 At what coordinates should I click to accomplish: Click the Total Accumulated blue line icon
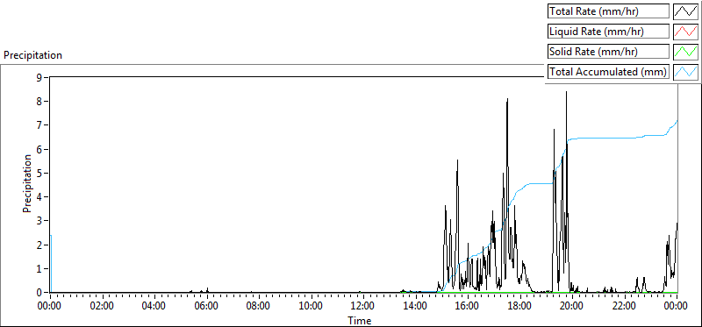pos(685,72)
